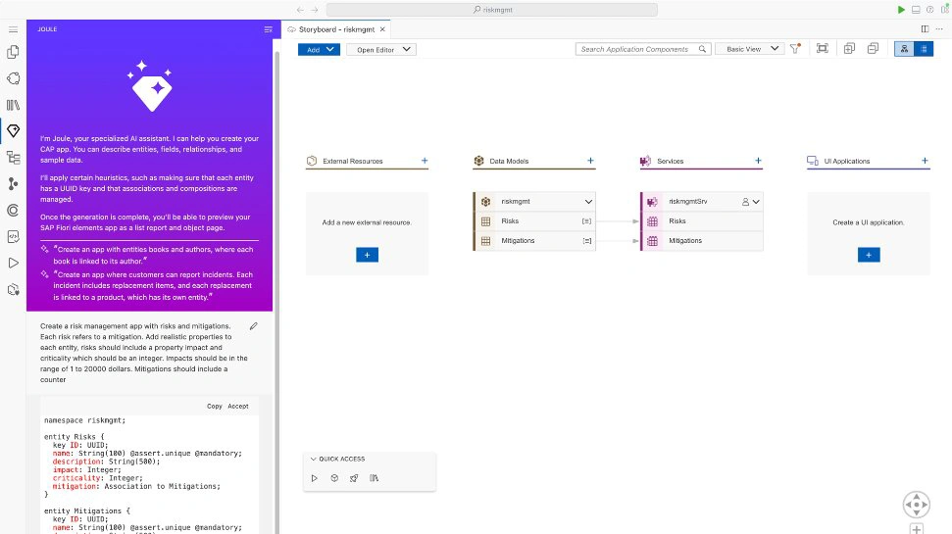Open the Run and Debug sidebar icon
The width and height of the screenshot is (952, 534).
[13, 263]
